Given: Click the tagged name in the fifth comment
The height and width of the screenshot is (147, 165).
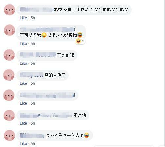Looking at the screenshot, I should (47, 95).
